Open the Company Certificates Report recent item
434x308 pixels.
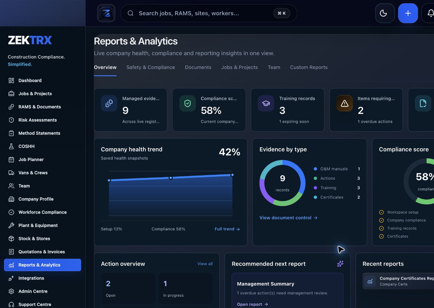[x=398, y=281]
